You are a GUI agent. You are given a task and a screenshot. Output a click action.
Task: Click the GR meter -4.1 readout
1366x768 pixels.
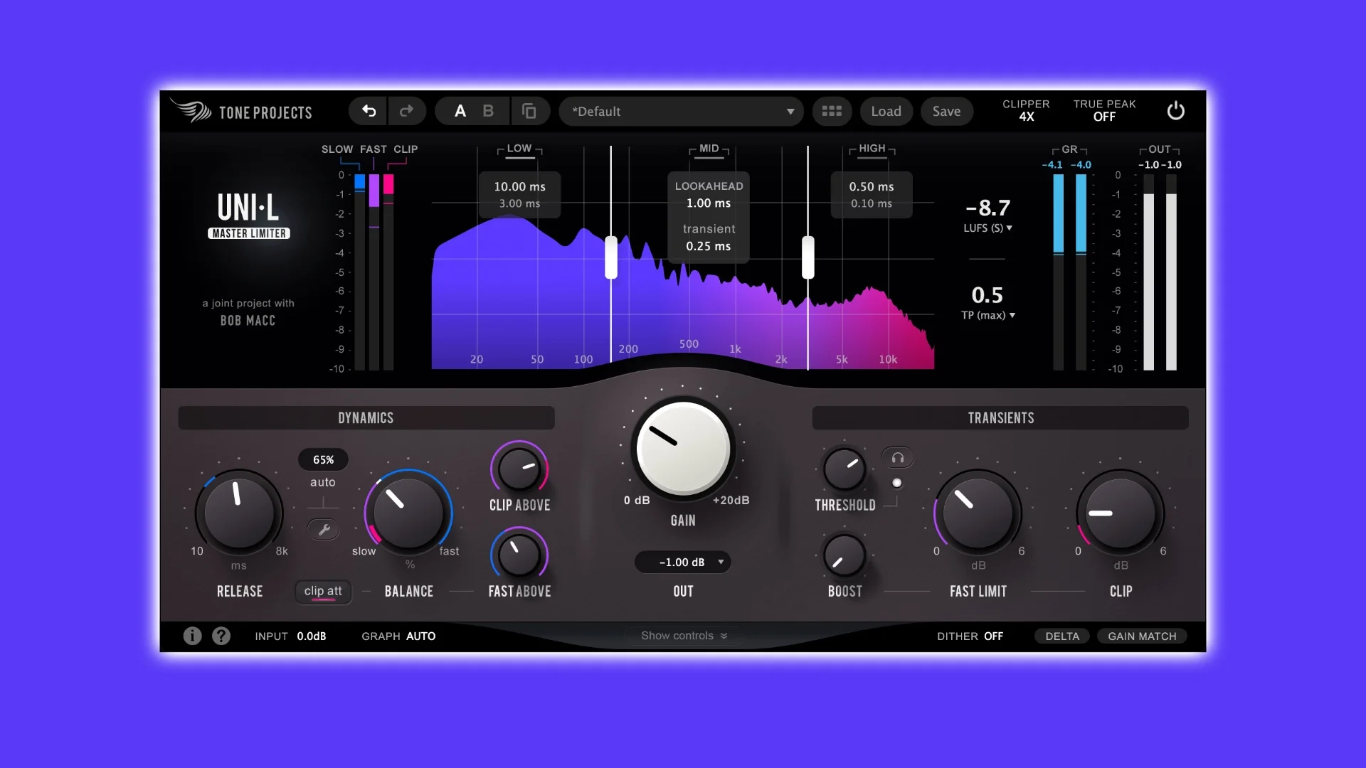1052,165
